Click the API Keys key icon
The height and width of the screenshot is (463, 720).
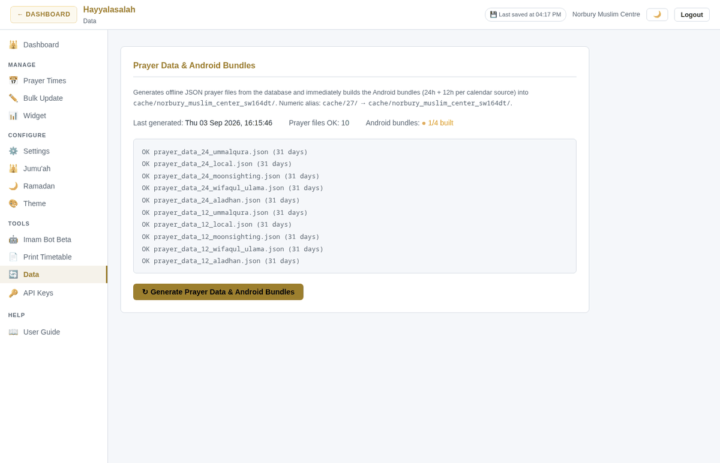click(13, 293)
